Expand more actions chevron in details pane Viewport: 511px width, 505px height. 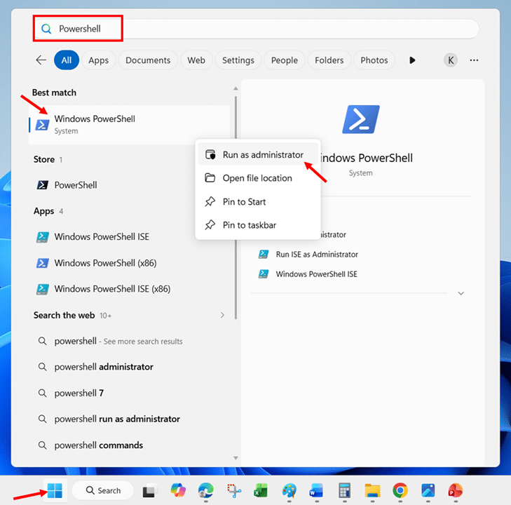click(461, 293)
